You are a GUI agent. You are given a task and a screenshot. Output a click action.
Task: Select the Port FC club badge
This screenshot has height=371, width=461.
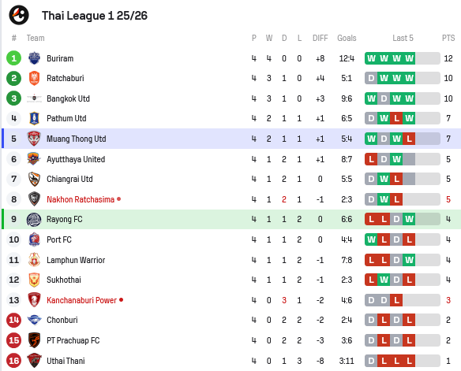click(x=35, y=239)
